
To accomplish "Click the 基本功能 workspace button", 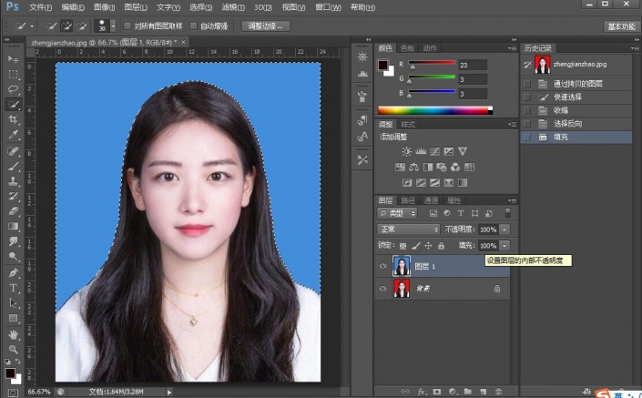I will [619, 26].
